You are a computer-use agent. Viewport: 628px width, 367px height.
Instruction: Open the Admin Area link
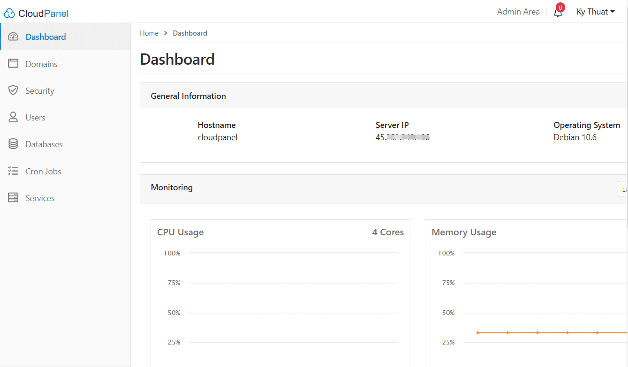coord(518,12)
